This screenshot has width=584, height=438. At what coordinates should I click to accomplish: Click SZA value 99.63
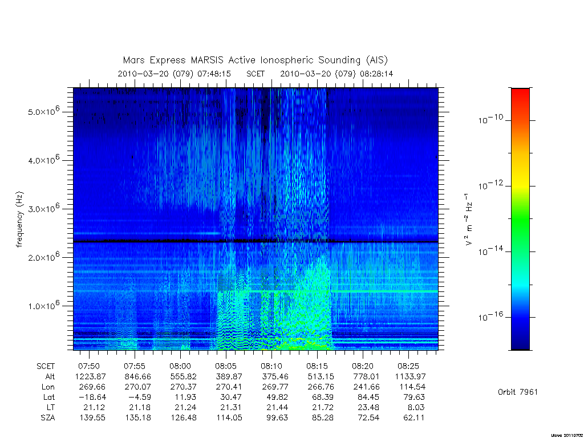(x=277, y=418)
